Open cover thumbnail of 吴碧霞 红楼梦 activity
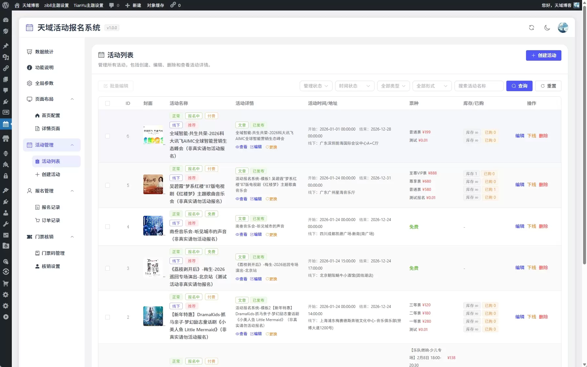Image resolution: width=587 pixels, height=367 pixels. 153,184
